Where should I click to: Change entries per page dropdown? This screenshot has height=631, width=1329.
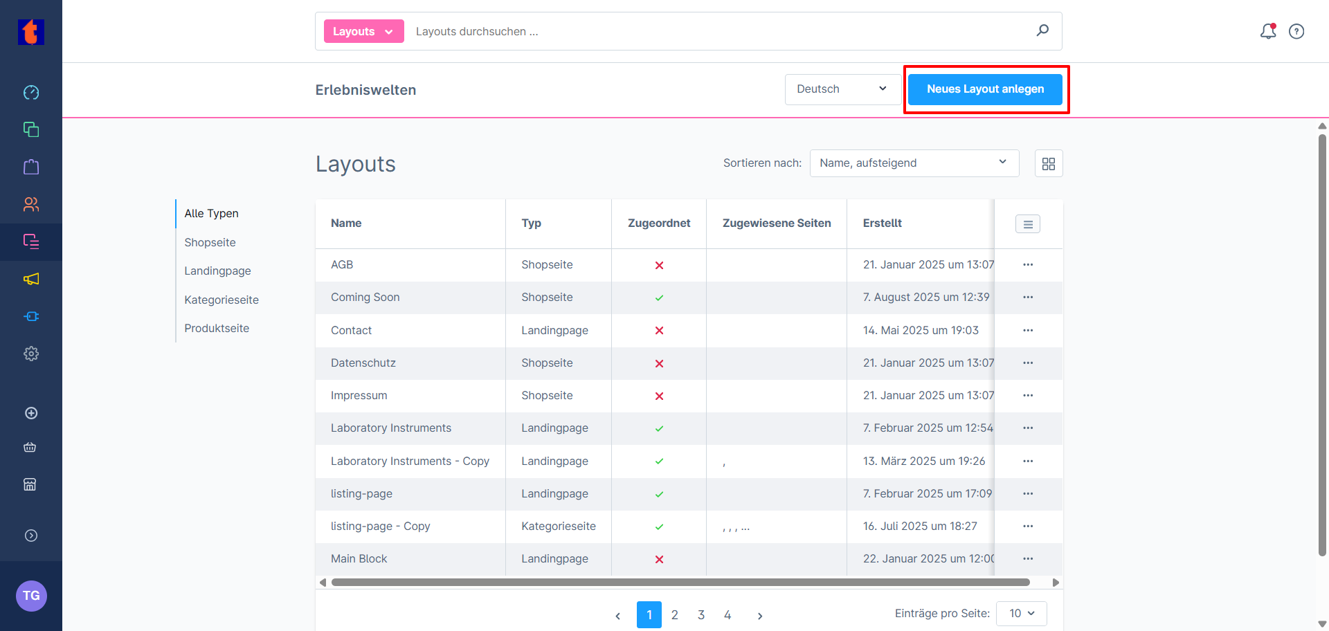pos(1021,614)
